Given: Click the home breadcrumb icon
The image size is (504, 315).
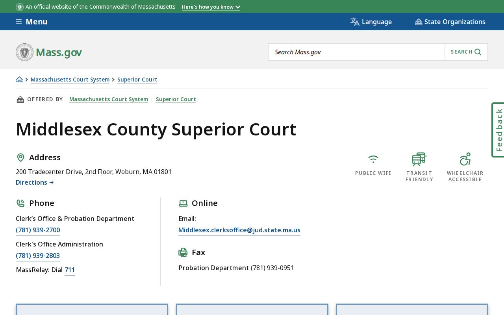Looking at the screenshot, I should point(19,80).
